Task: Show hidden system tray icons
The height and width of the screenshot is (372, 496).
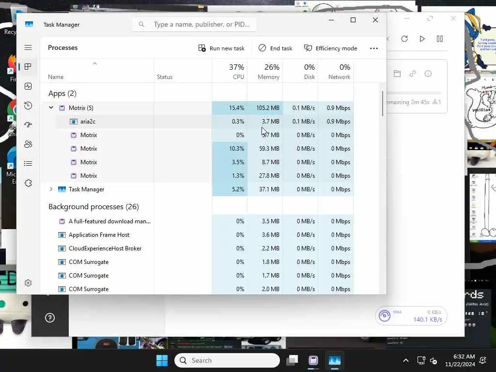Action: click(406, 360)
